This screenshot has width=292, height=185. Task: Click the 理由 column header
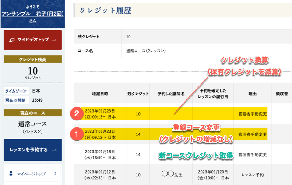point(252,93)
